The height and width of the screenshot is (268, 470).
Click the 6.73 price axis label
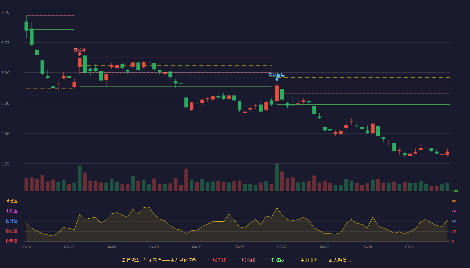pyautogui.click(x=5, y=43)
